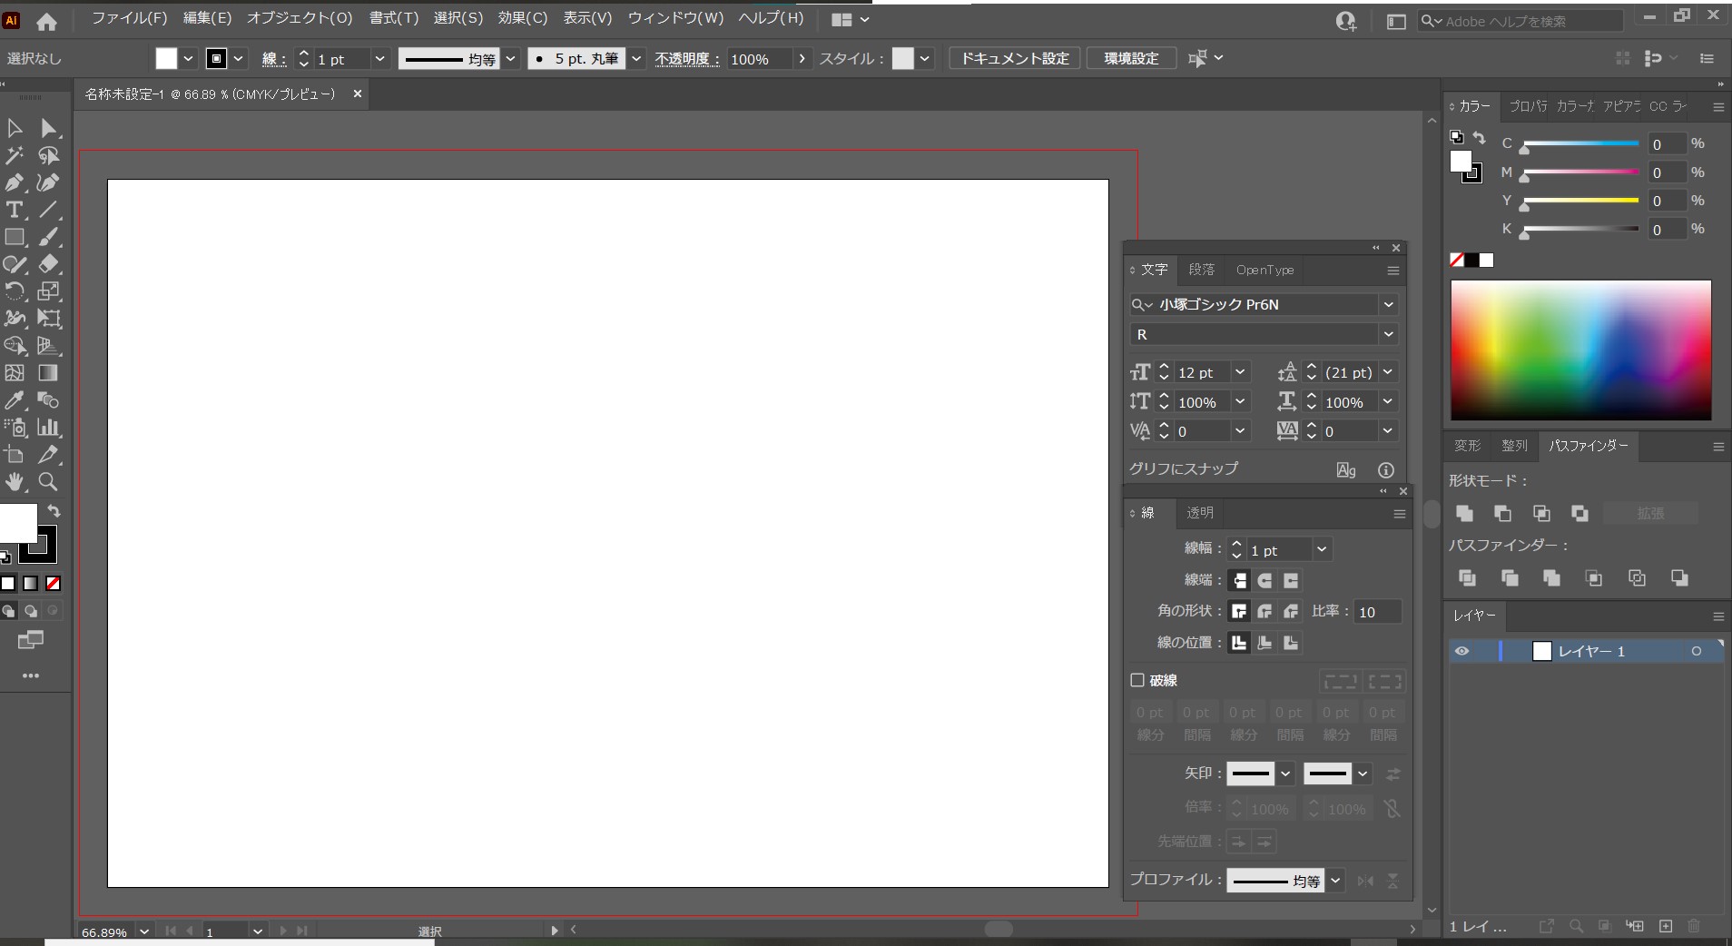Viewport: 1732px width, 946px height.
Task: Select the Artboard tool
Action: [15, 455]
